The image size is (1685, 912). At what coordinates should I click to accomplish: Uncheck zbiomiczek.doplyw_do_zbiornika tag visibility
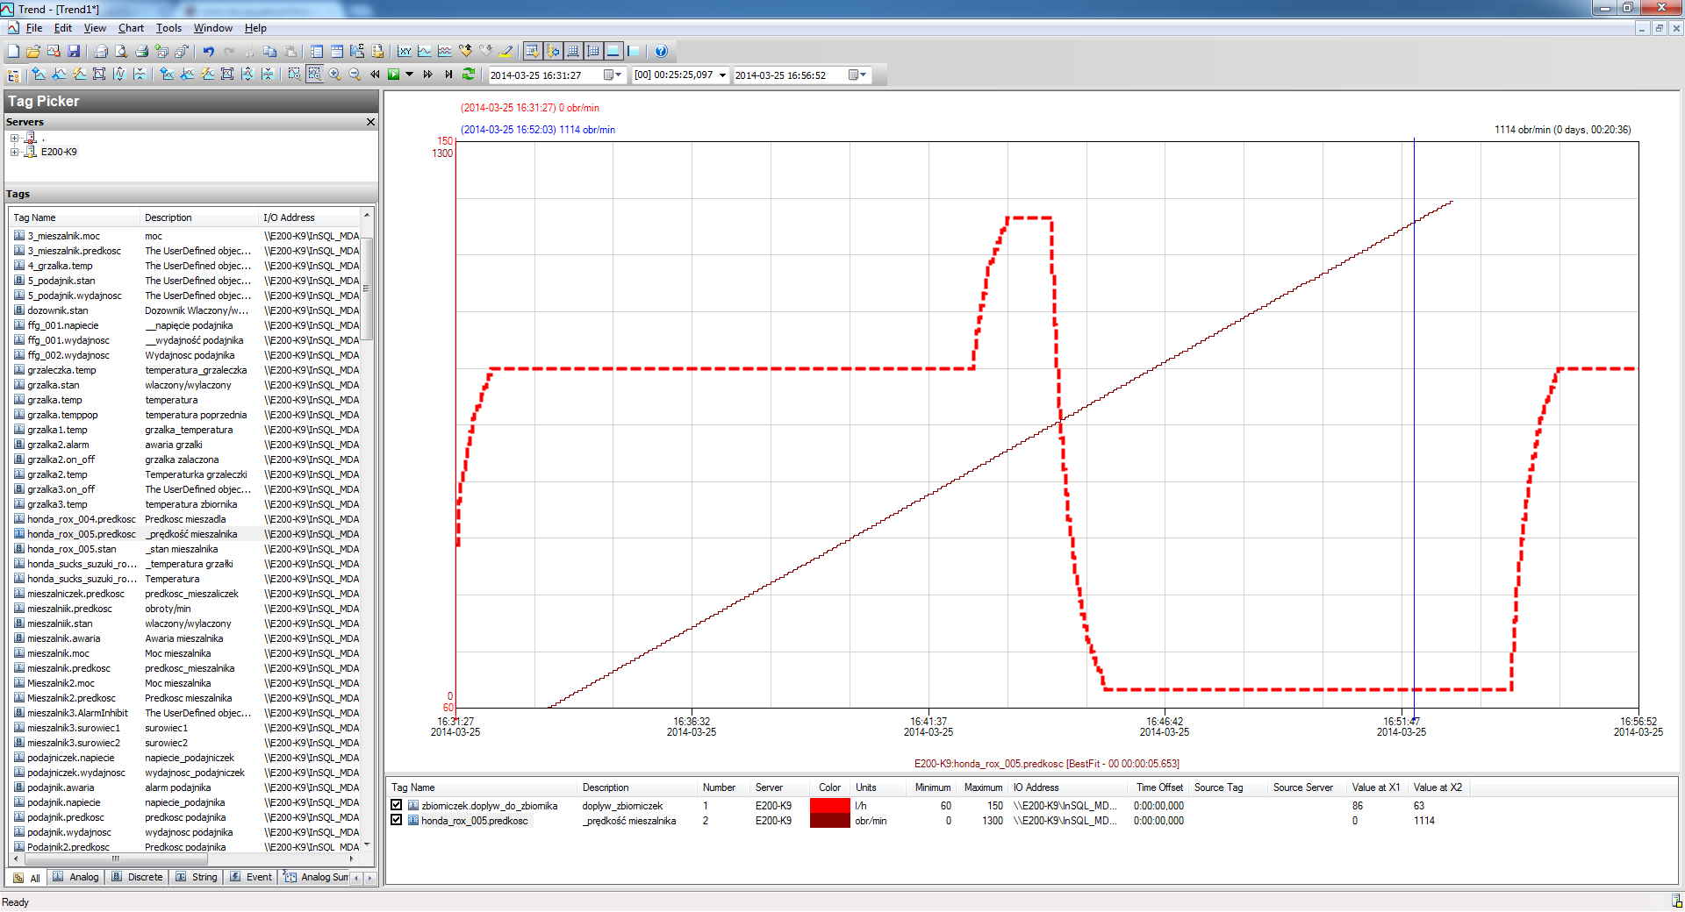(x=397, y=805)
